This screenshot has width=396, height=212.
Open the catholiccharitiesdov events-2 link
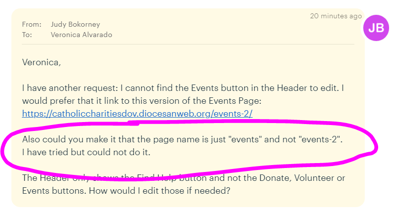point(138,114)
